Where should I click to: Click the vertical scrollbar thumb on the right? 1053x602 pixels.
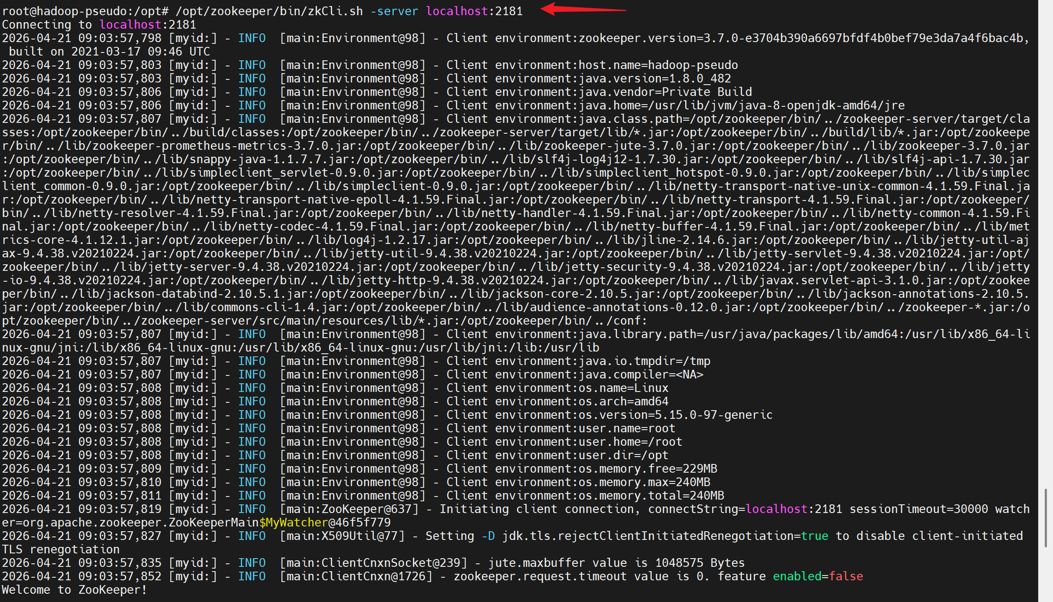(x=1046, y=517)
